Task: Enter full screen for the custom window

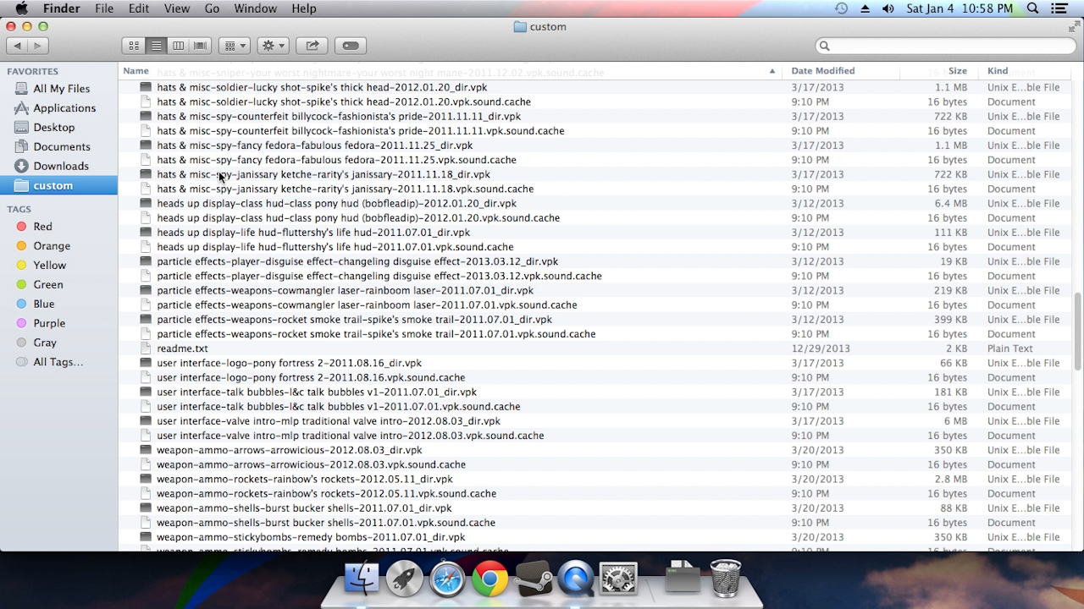Action: [x=1074, y=27]
